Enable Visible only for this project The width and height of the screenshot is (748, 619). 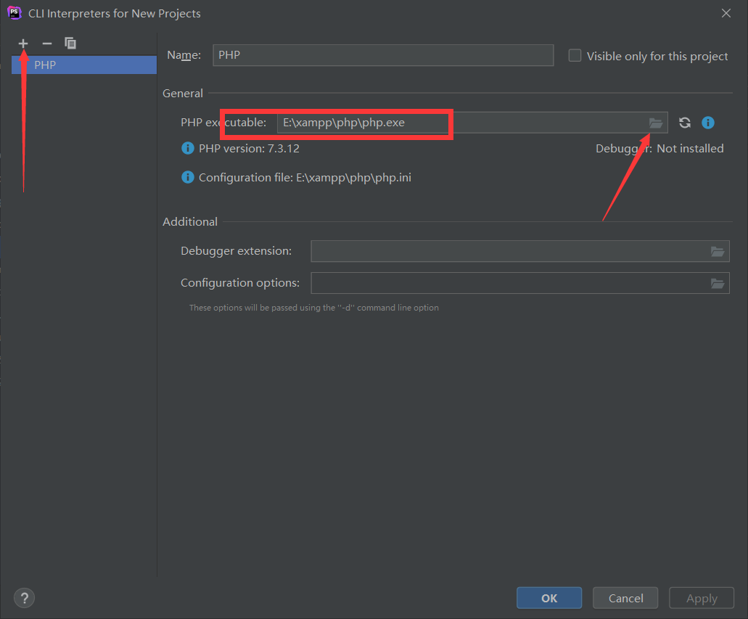pyautogui.click(x=575, y=56)
